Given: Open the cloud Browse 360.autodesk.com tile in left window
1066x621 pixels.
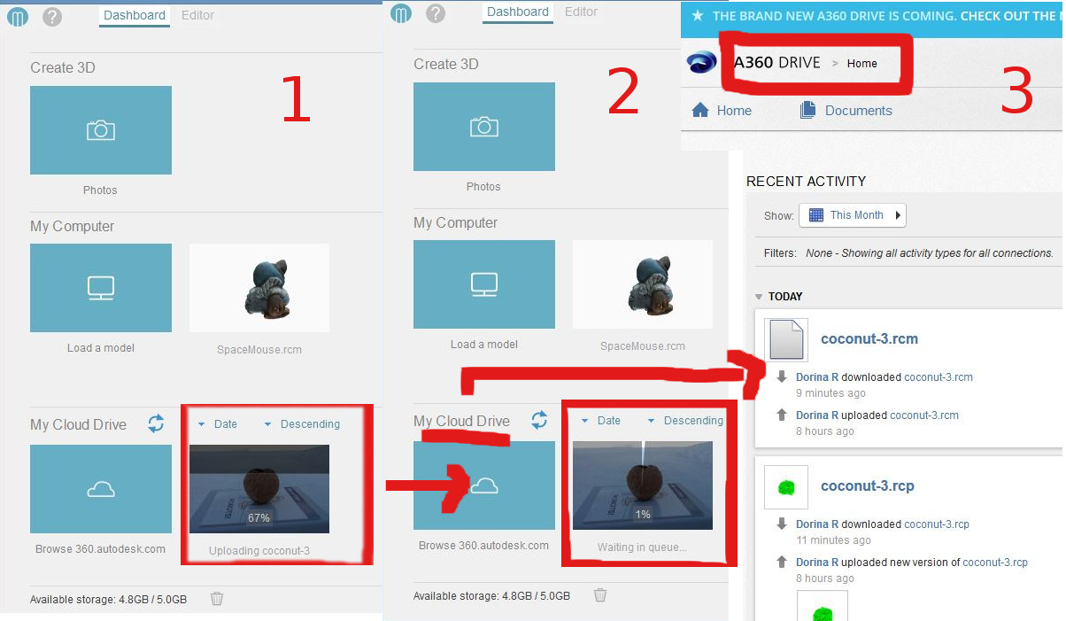Looking at the screenshot, I should [x=101, y=489].
